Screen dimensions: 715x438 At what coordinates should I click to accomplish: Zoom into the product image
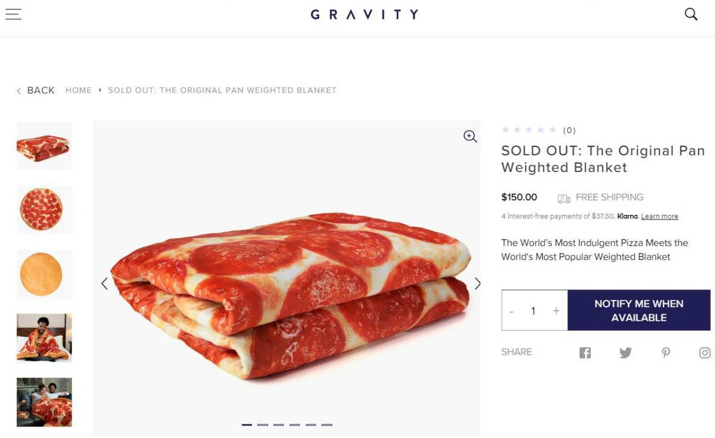click(x=470, y=136)
